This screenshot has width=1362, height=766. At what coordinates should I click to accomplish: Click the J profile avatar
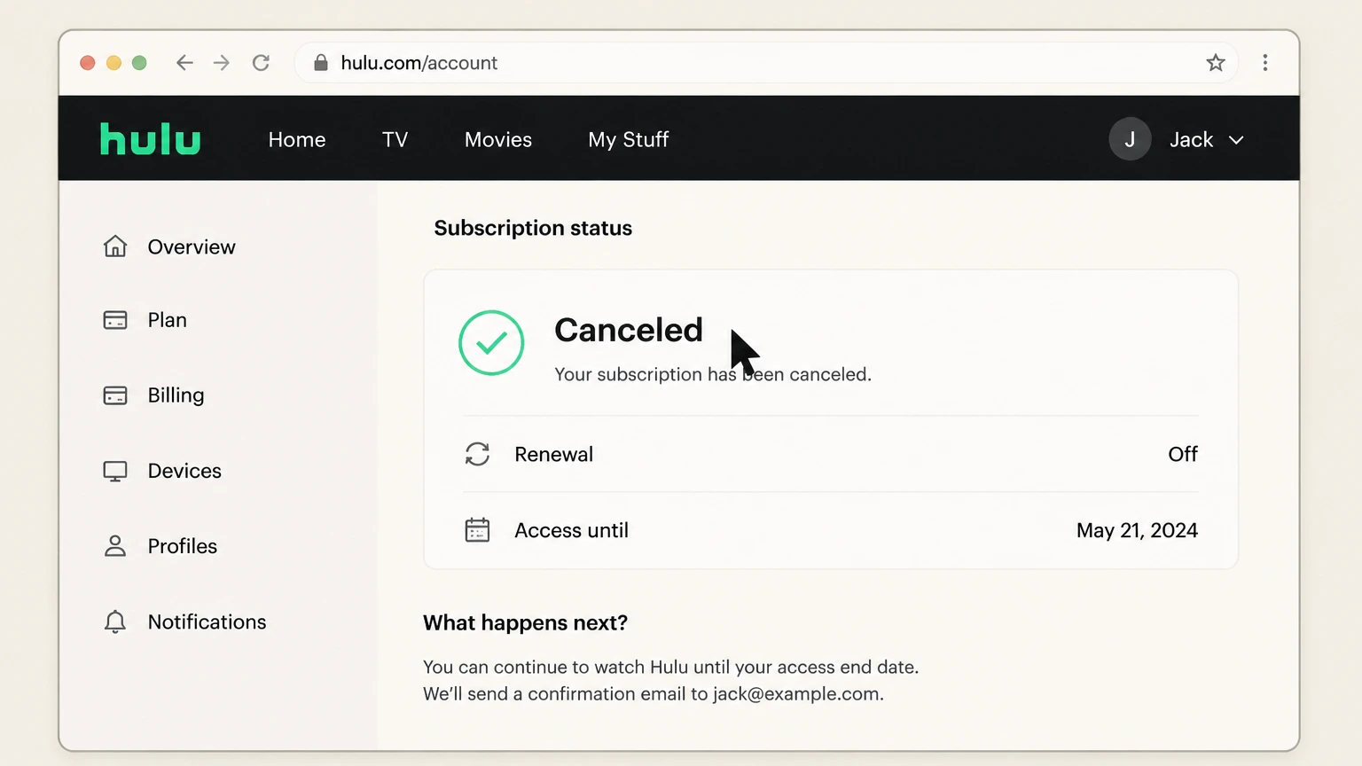click(1130, 139)
